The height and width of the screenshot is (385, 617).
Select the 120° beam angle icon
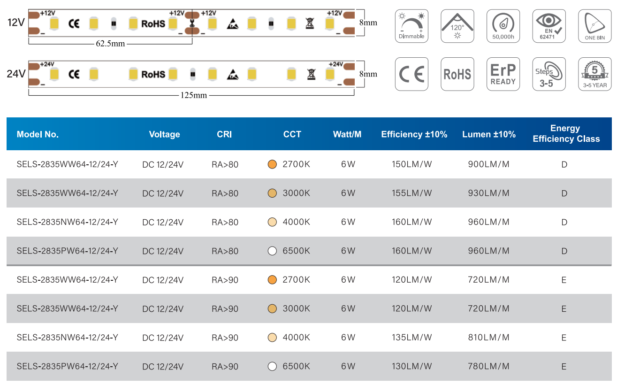point(457,26)
